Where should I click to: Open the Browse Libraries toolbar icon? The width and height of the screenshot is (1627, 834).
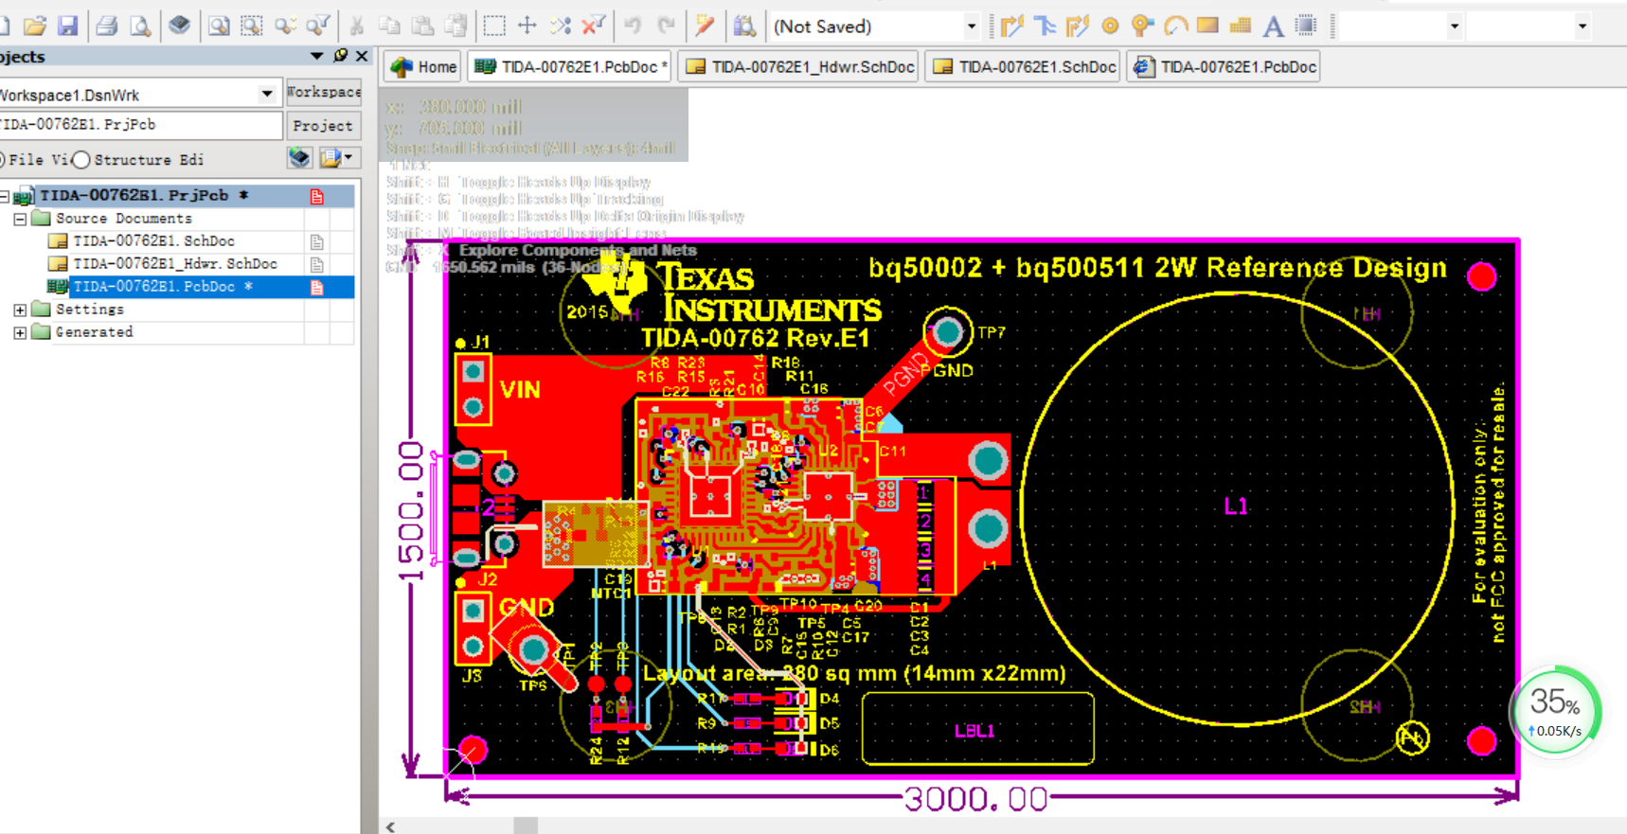point(744,26)
